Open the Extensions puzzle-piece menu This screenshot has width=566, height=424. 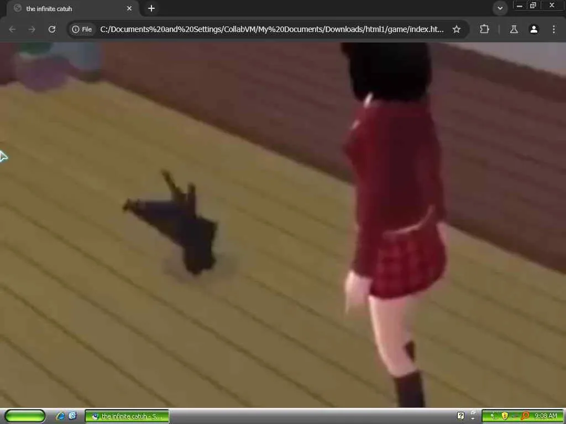[484, 29]
